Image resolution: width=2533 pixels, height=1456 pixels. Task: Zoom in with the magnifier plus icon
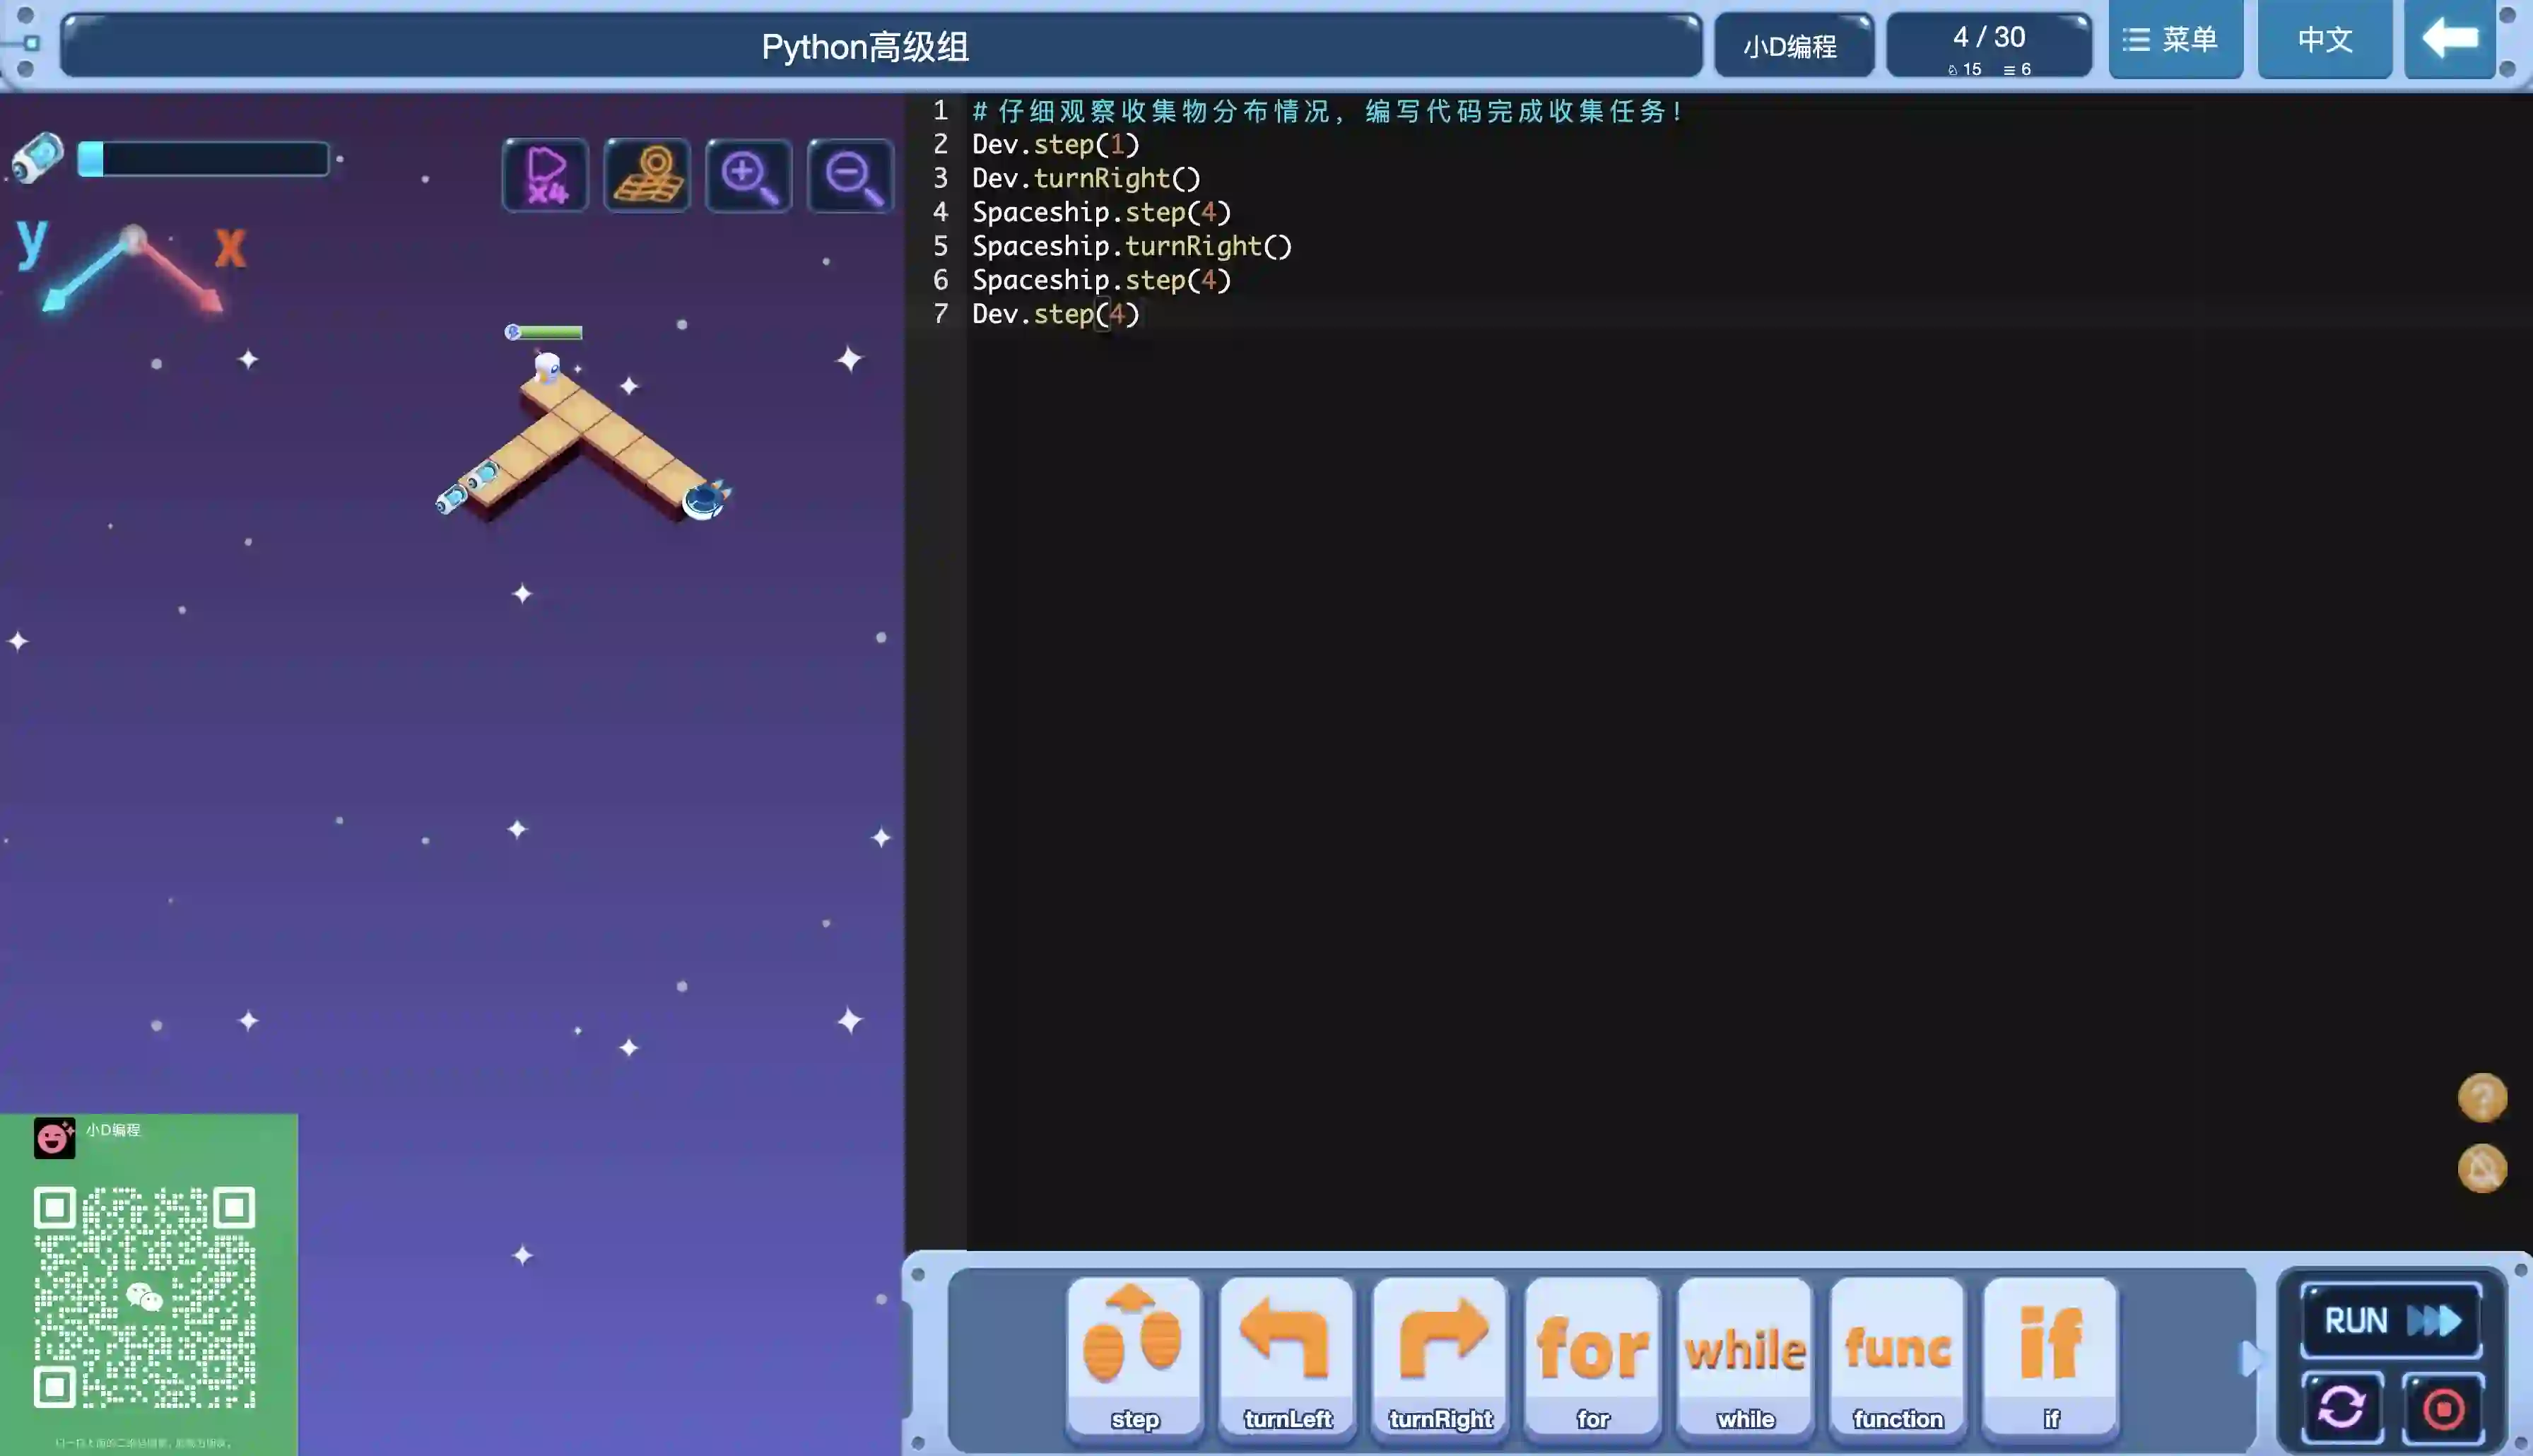coord(748,175)
